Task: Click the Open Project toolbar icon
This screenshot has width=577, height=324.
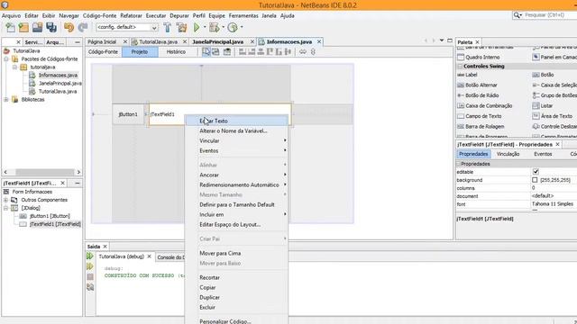Action: click(x=37, y=27)
